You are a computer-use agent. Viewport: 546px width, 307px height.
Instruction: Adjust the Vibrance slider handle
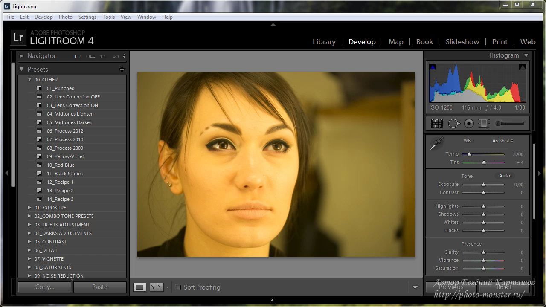pos(483,261)
